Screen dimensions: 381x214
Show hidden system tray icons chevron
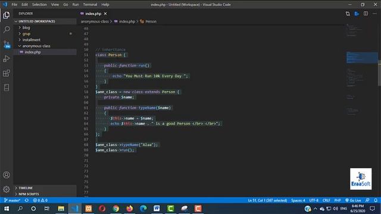315,209
